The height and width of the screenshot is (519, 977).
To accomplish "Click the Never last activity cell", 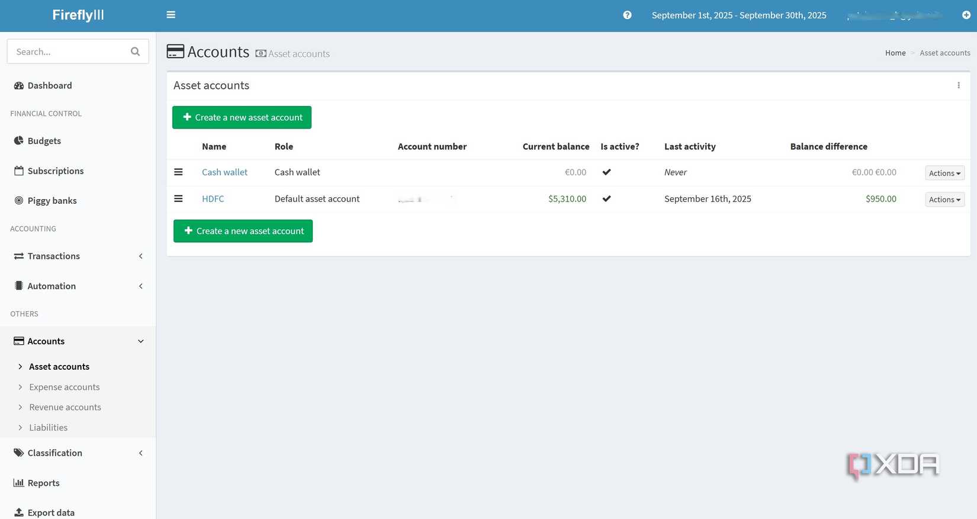I will click(x=676, y=172).
